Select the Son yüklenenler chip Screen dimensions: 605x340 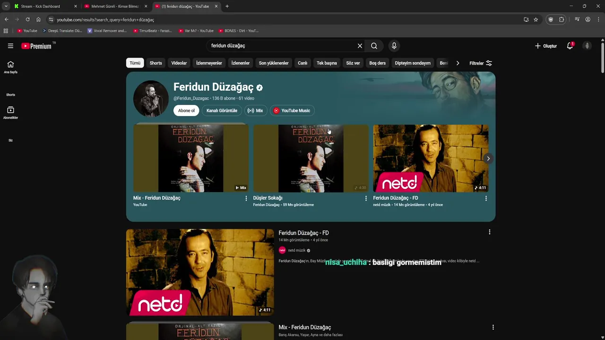274,63
